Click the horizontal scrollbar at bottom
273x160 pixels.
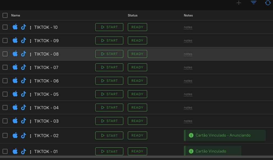[136, 157]
